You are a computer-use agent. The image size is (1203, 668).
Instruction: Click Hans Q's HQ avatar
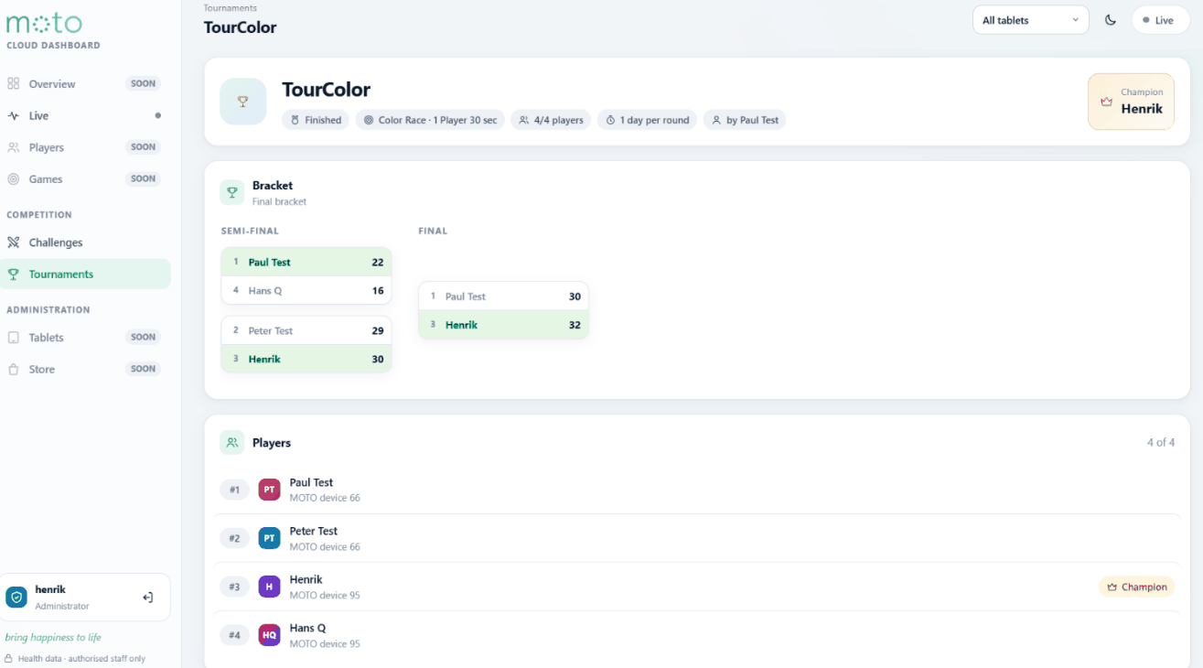[x=269, y=636]
